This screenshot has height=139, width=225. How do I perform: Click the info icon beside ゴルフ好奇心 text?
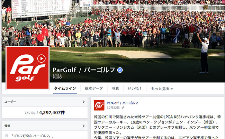click(x=7, y=136)
